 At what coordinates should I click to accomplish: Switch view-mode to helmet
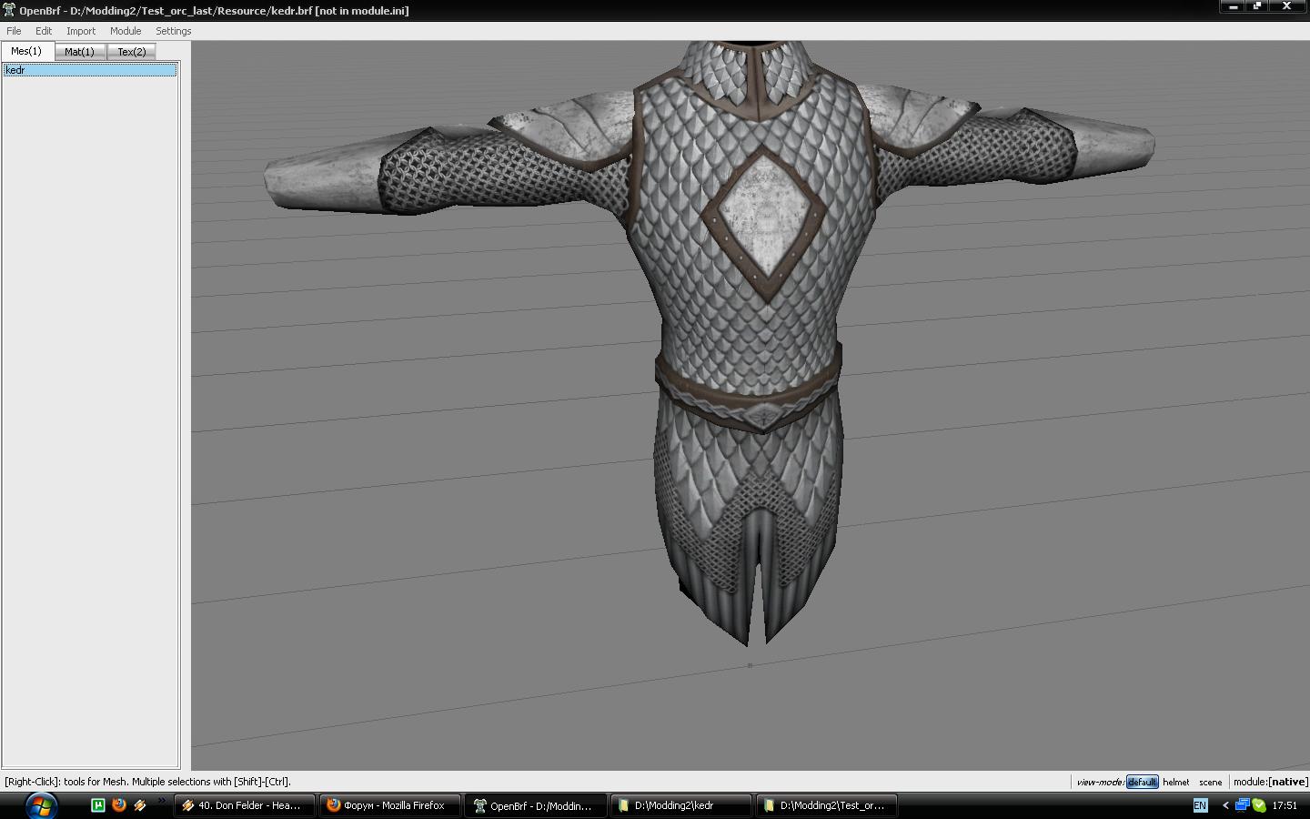1175,782
